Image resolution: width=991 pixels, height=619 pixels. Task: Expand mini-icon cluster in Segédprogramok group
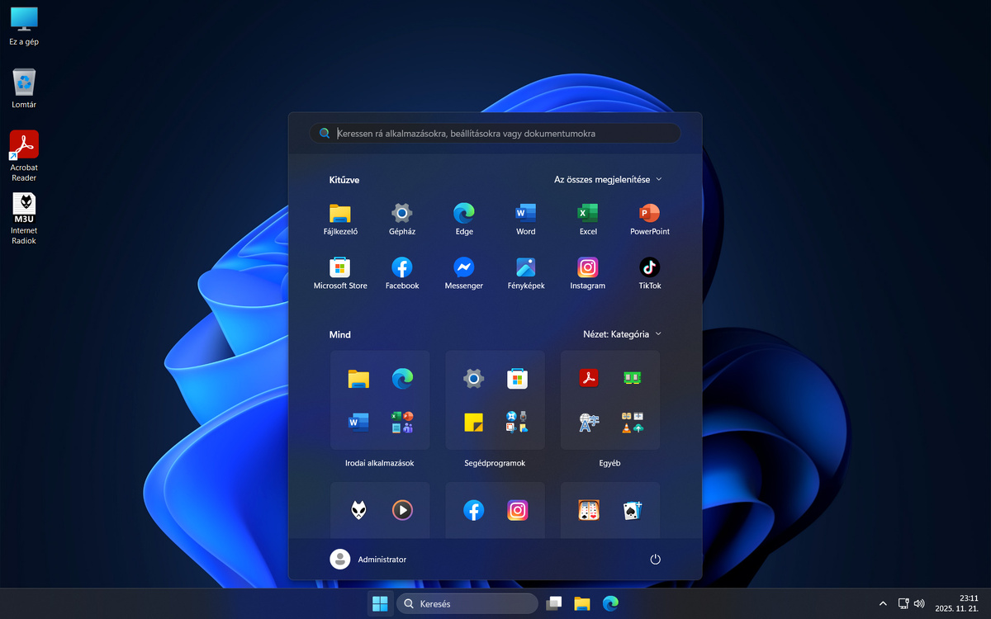tap(517, 423)
